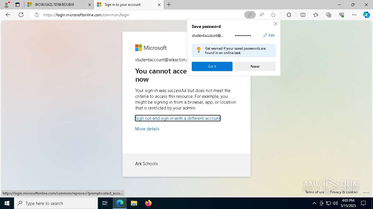373x209 pixels.
Task: Open the tab actions menu icon
Action: pyautogui.click(x=17, y=5)
